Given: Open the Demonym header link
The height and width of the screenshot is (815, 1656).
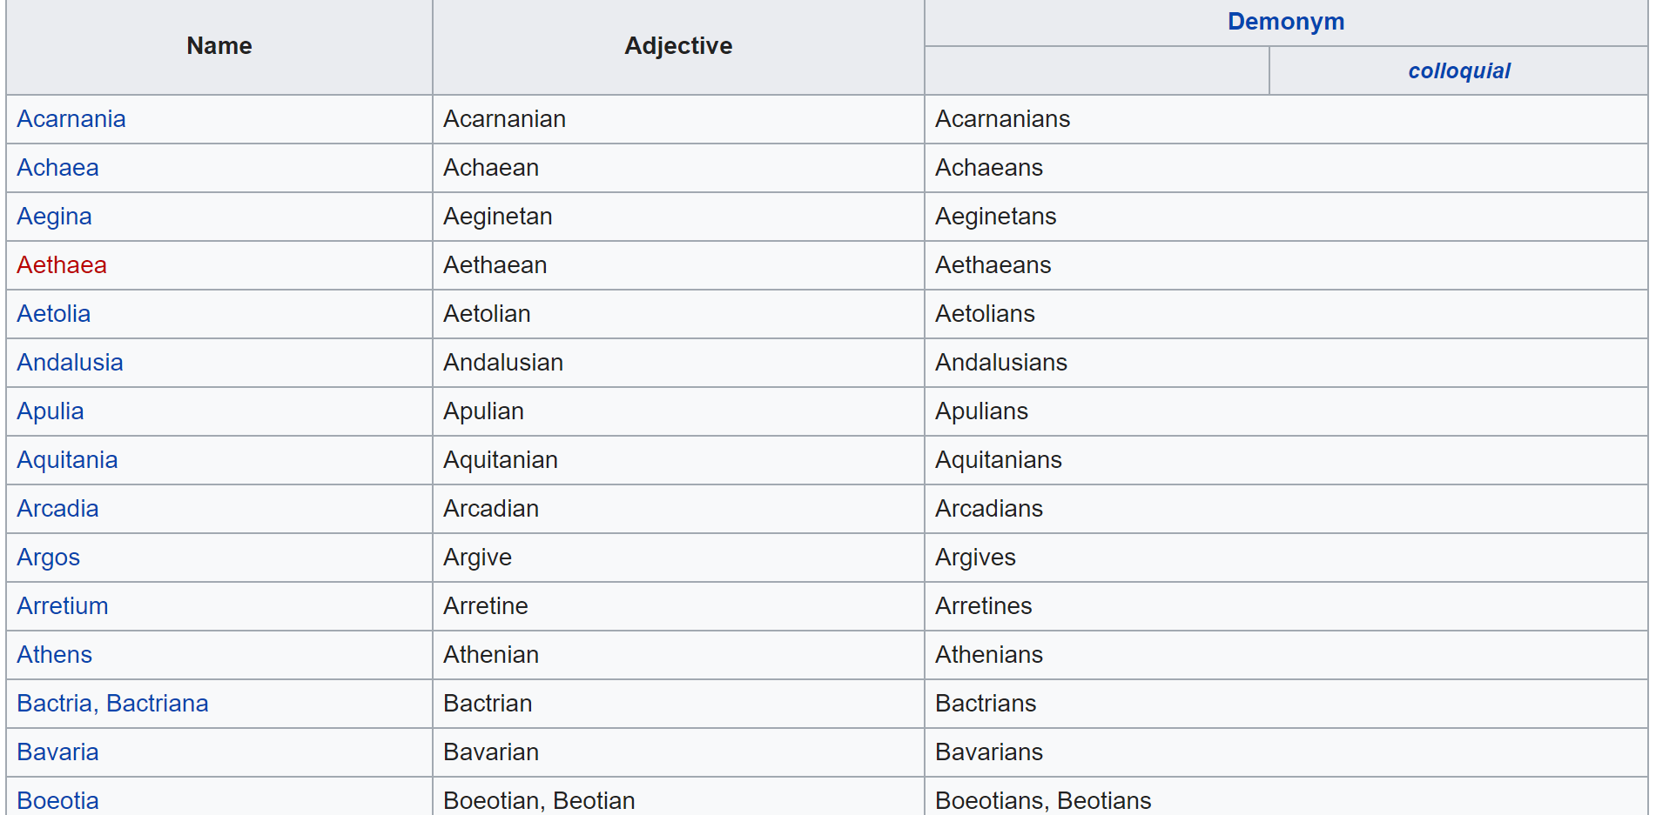Looking at the screenshot, I should click(1286, 22).
